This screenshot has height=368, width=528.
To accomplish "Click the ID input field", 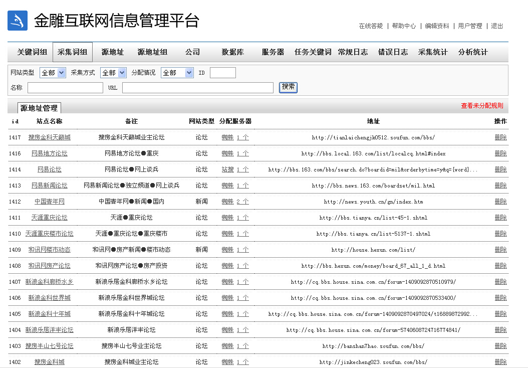I will (222, 73).
